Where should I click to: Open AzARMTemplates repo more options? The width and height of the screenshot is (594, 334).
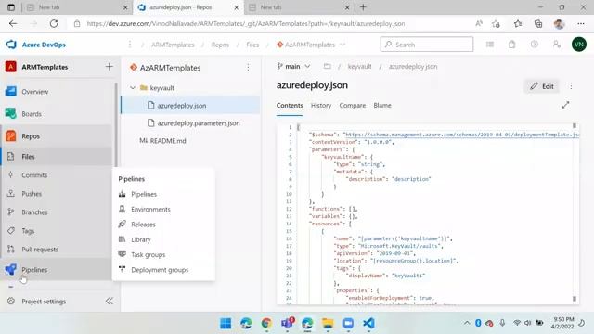tap(248, 68)
